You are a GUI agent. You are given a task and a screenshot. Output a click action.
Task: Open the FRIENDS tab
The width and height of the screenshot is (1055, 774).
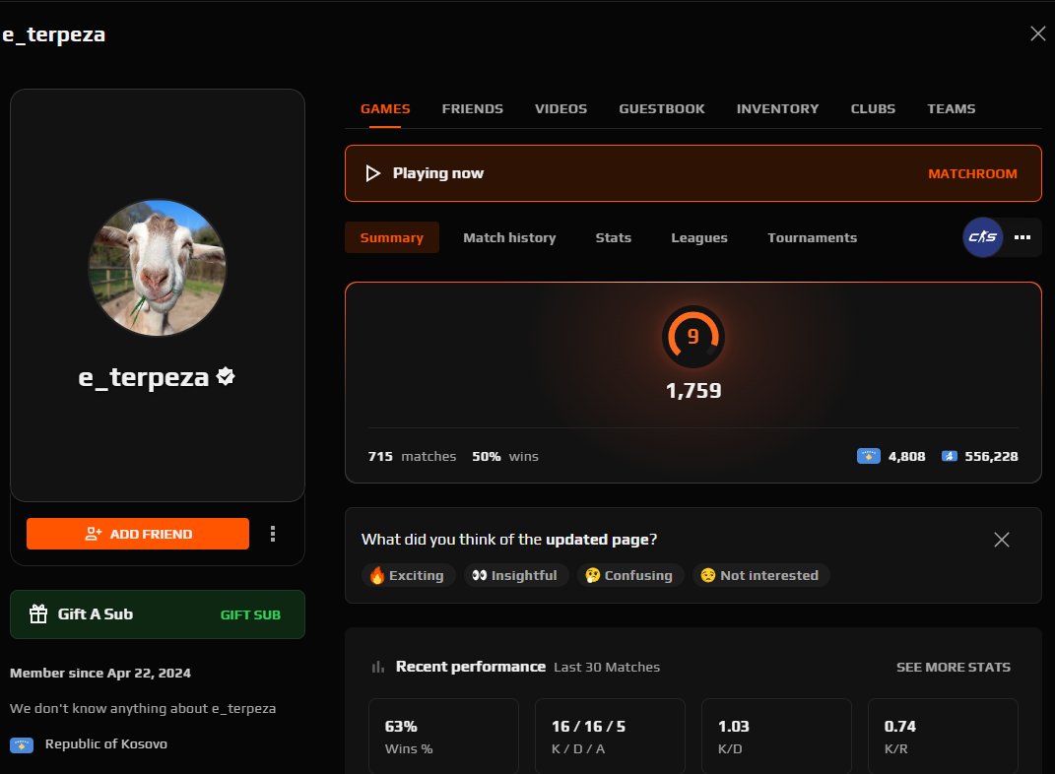pyautogui.click(x=472, y=109)
